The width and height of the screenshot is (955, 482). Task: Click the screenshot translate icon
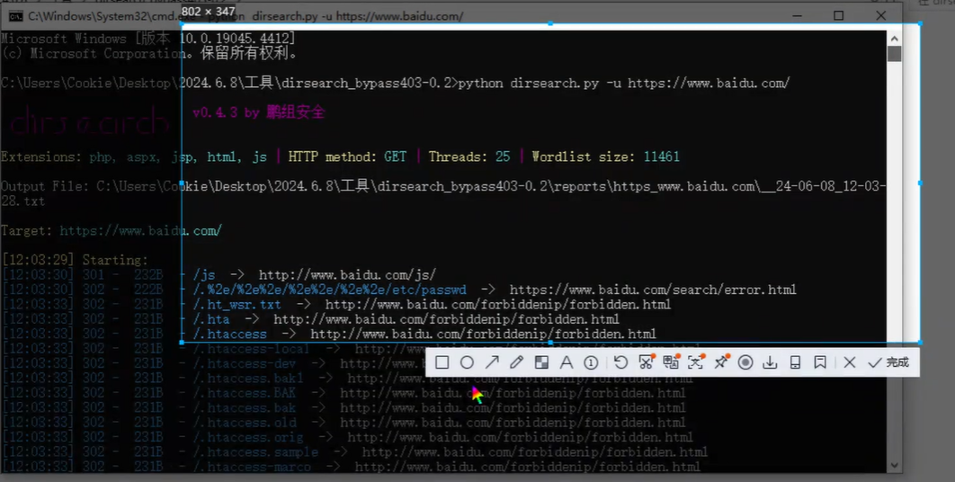[x=671, y=362]
